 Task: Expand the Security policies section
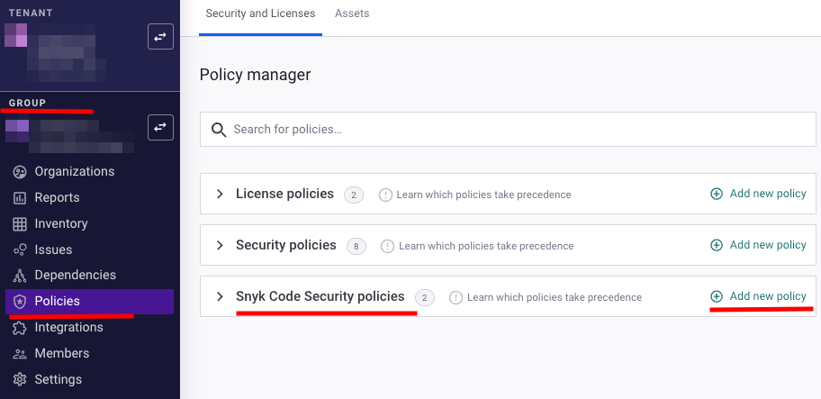point(220,245)
